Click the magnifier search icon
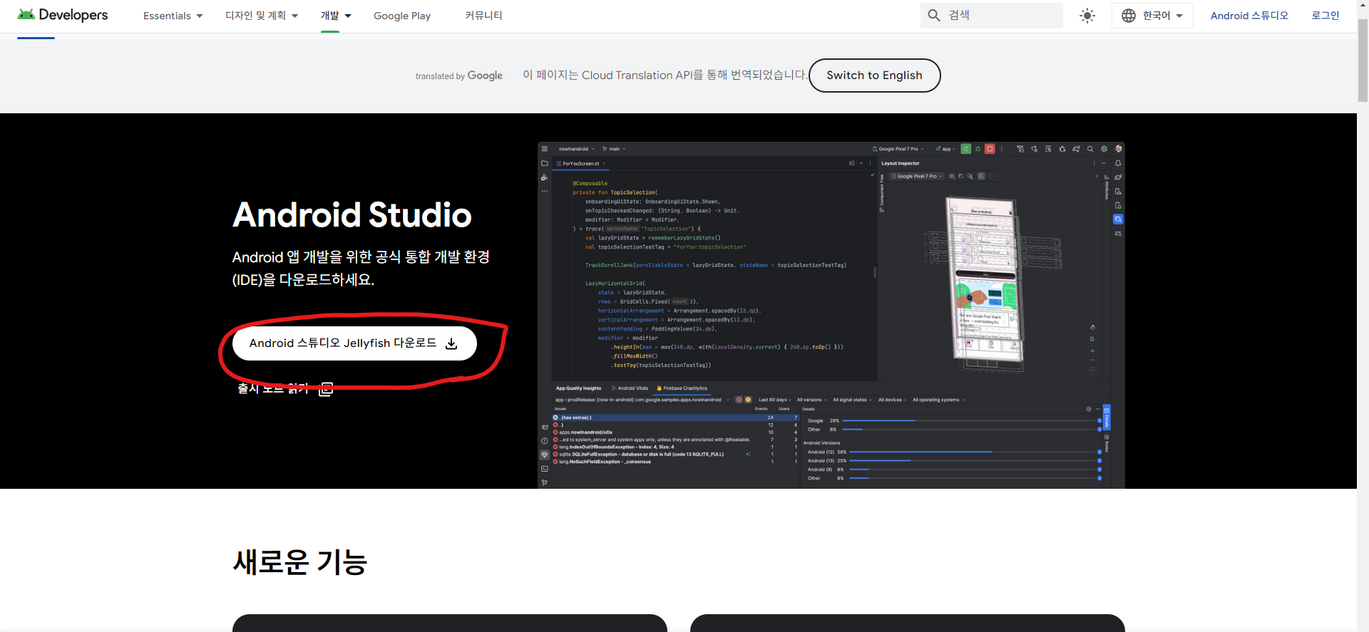 pos(934,15)
